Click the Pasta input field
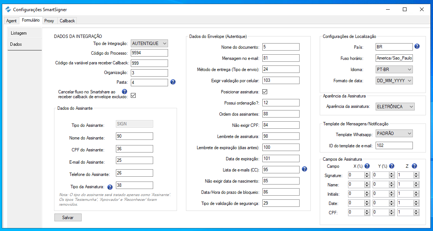 pos(149,83)
